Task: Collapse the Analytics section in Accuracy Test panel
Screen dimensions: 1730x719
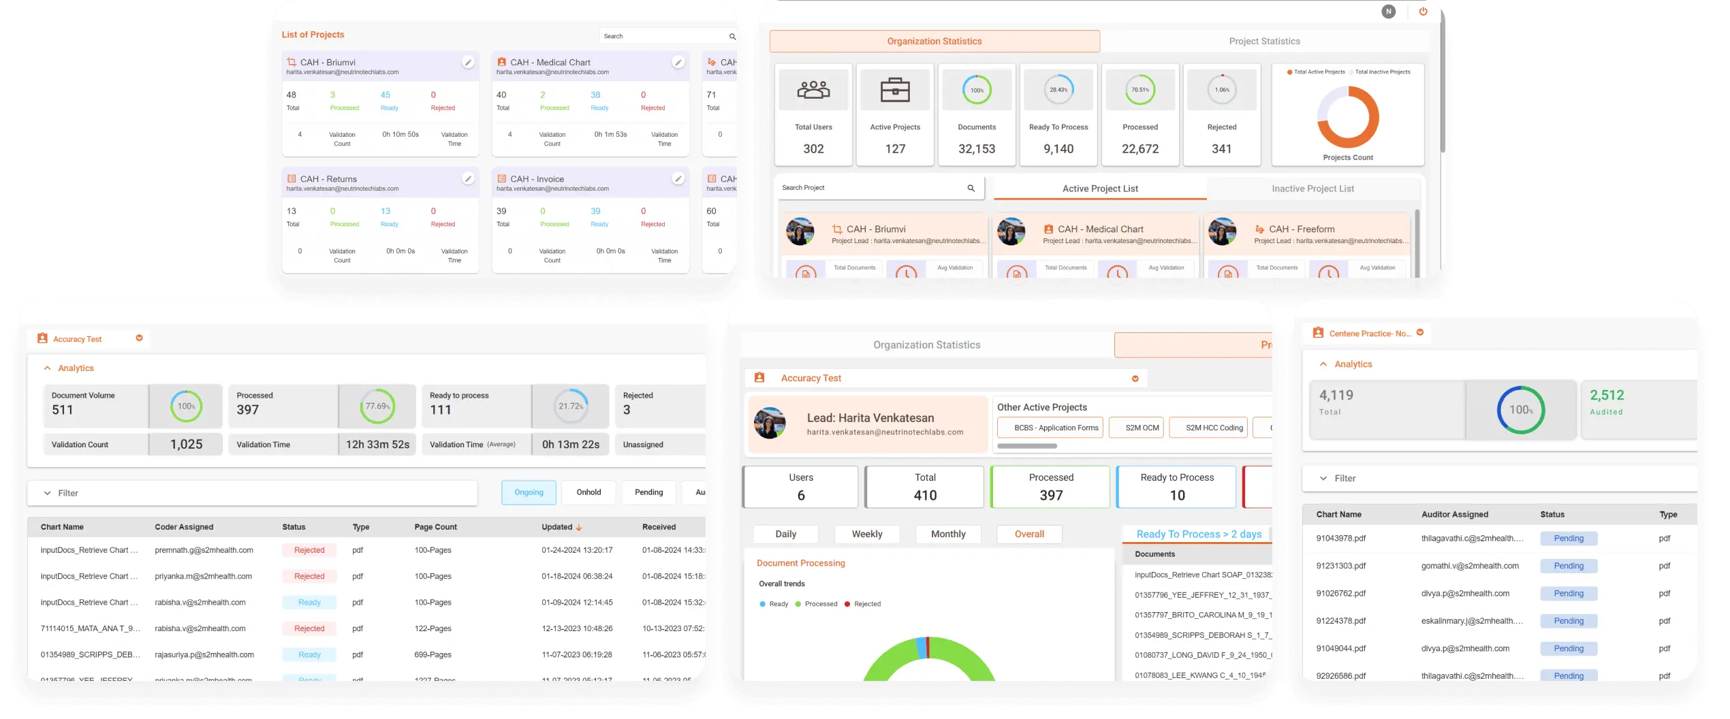Action: [47, 368]
